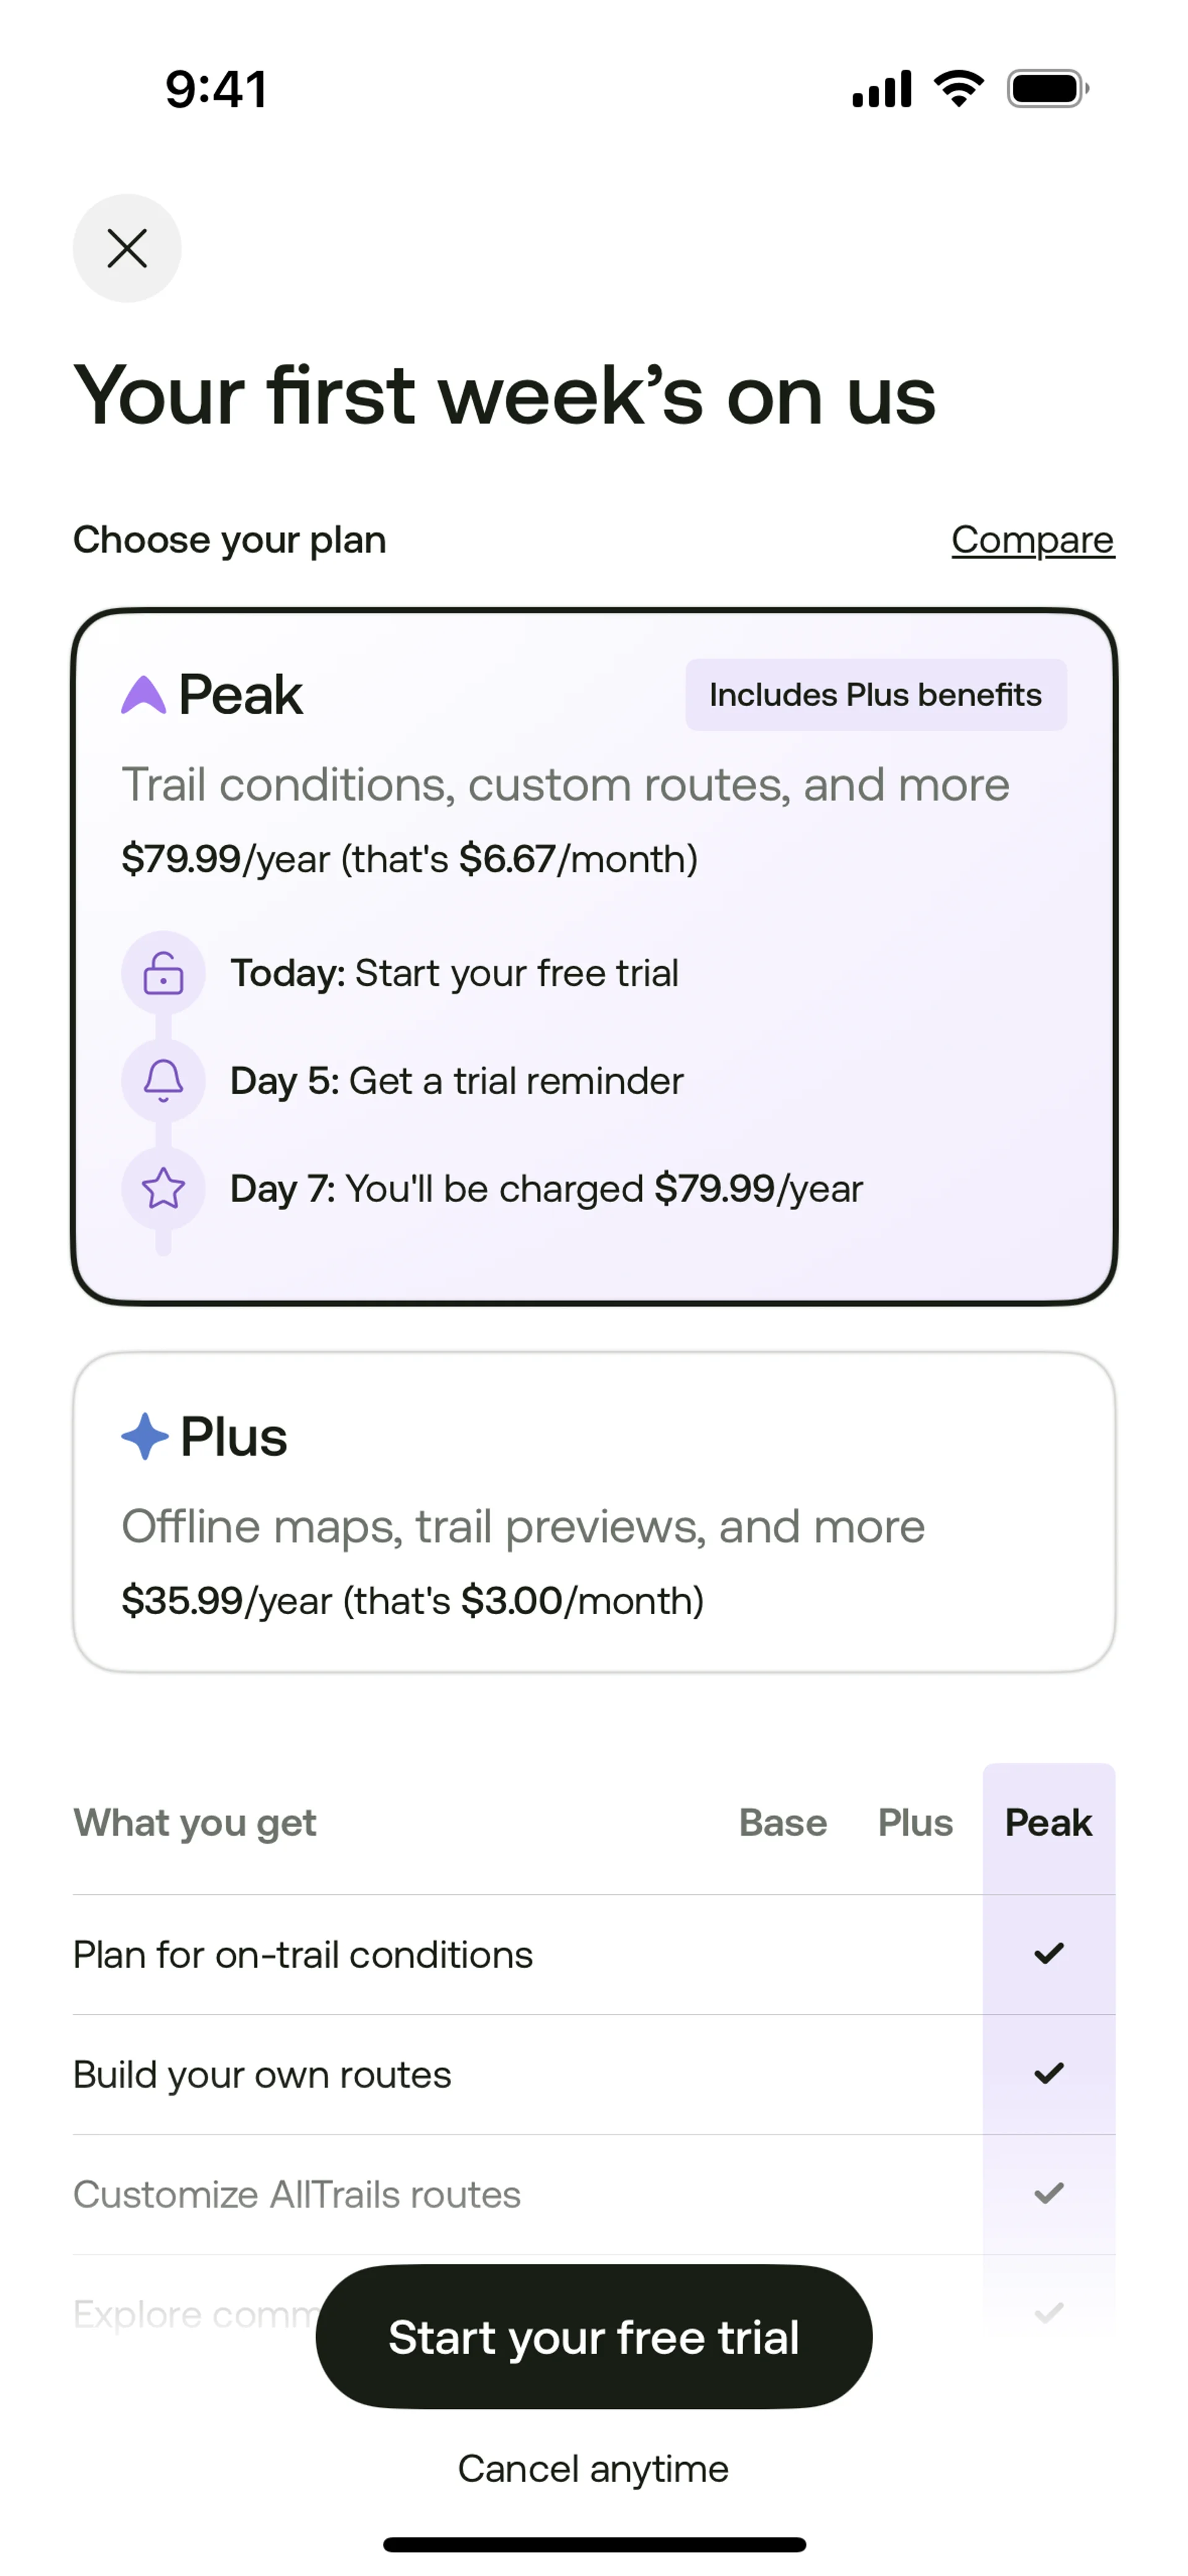1188x2576 pixels.
Task: Select the Plus plan card
Action: (x=594, y=1512)
